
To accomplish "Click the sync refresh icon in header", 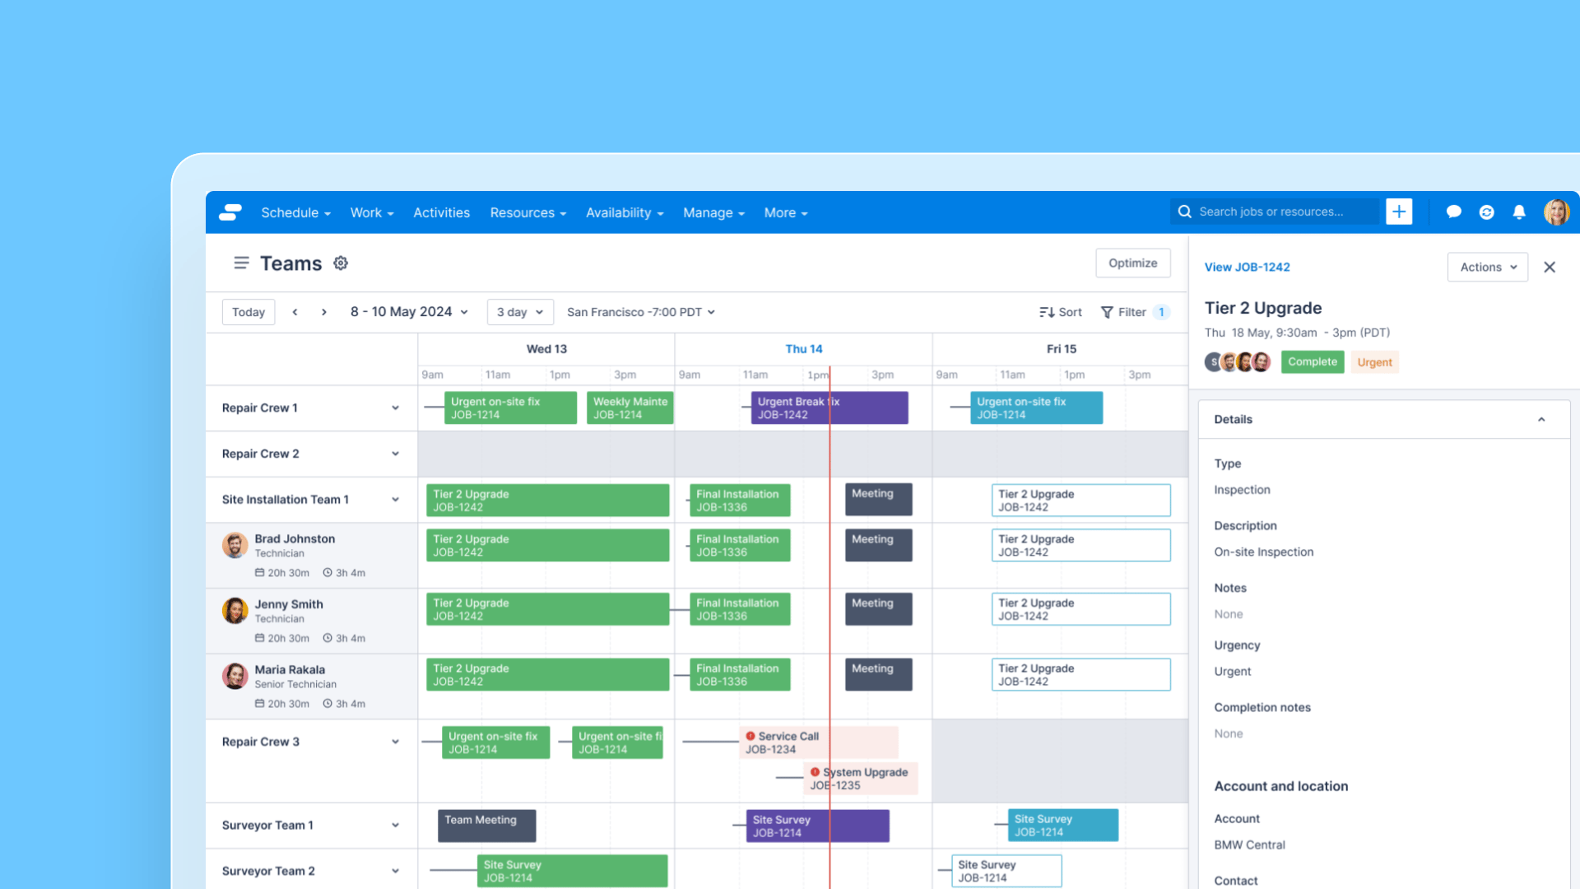I will (x=1486, y=212).
